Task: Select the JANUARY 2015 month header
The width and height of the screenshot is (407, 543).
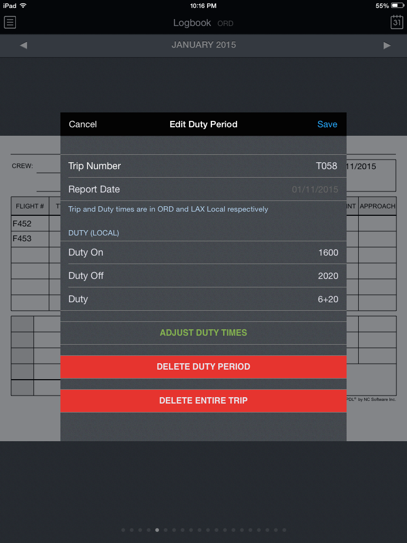Action: (x=203, y=45)
